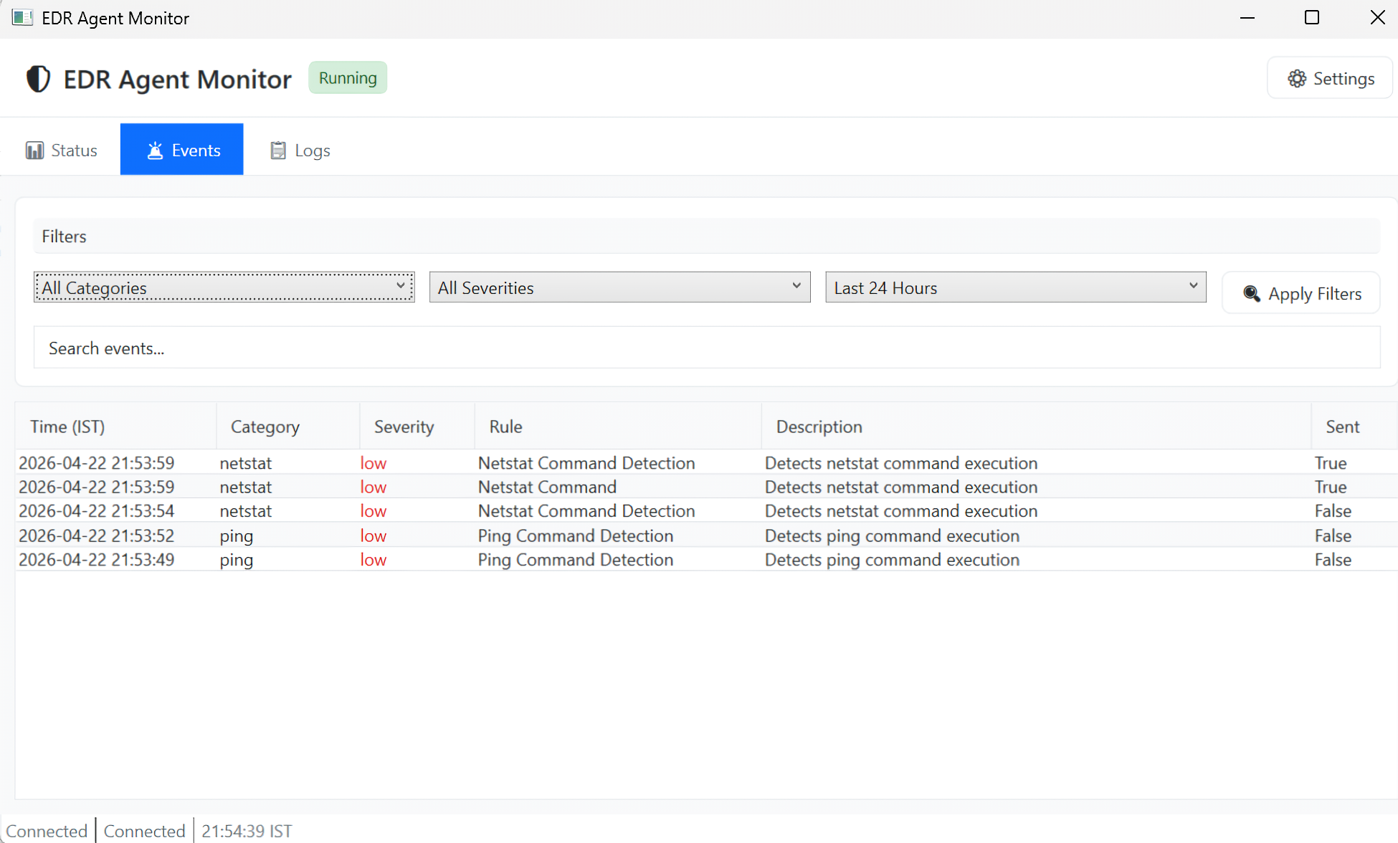Click the Events tab siren icon
This screenshot has width=1398, height=843.
click(x=155, y=151)
